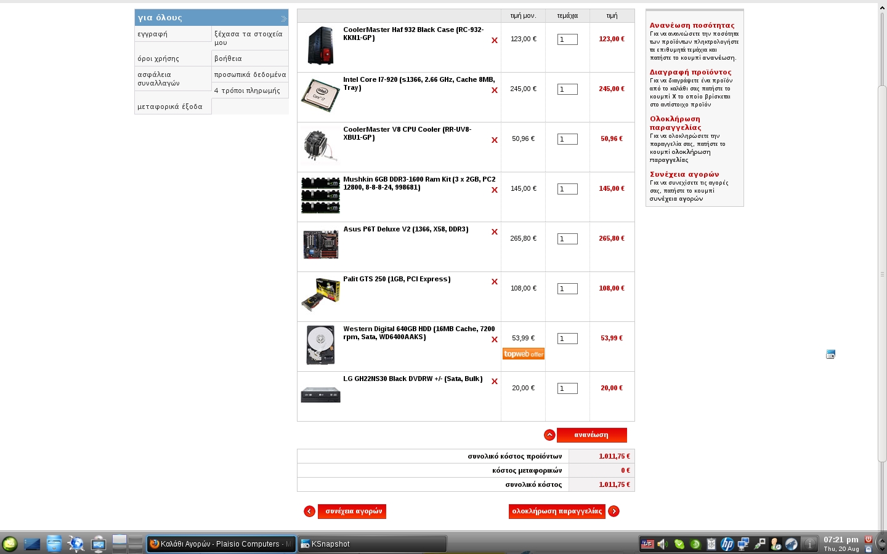The image size is (887, 554).
Task: Click the CoolerMaster V8 cooler thumbnail
Action: pos(320,146)
